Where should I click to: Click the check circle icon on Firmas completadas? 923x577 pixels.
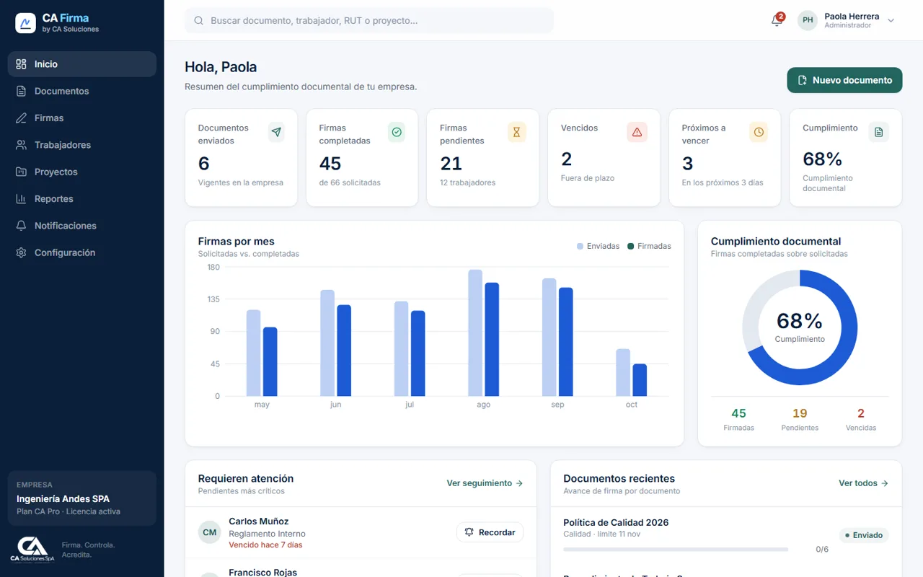[397, 132]
